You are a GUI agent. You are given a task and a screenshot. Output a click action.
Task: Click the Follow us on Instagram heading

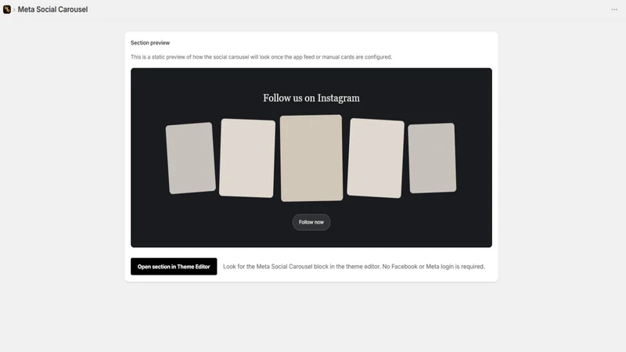(311, 99)
